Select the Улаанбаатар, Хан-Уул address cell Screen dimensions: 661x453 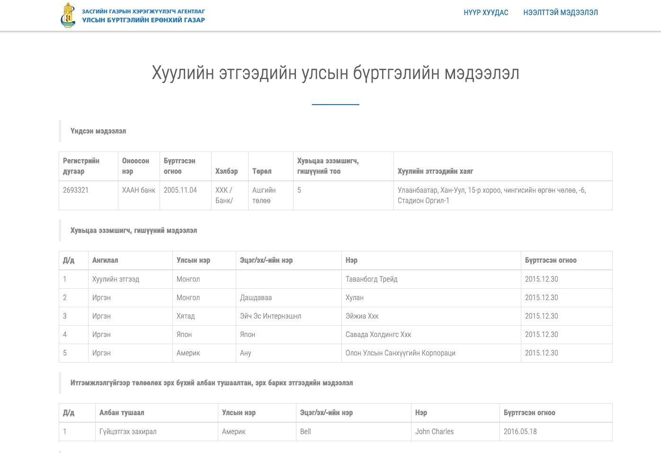(x=491, y=195)
